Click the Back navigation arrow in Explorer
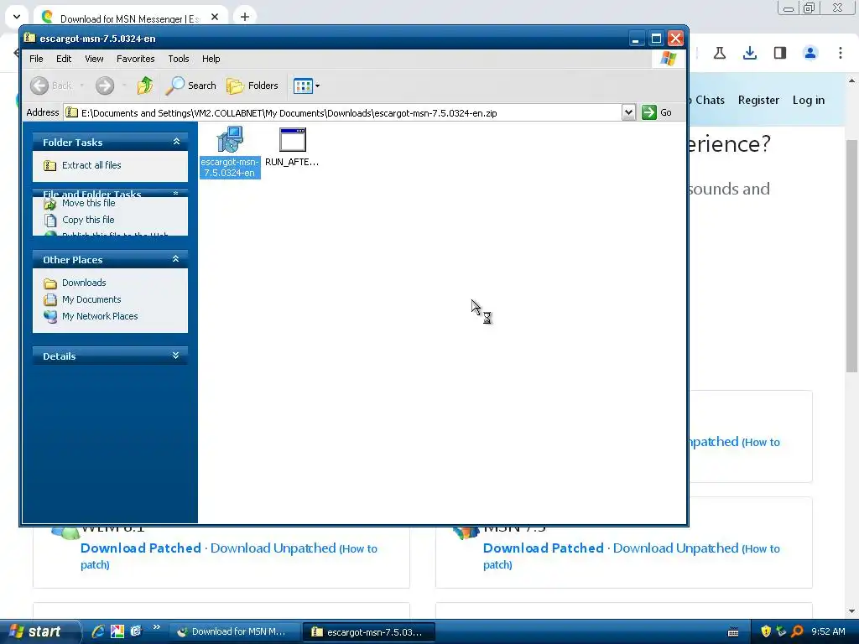This screenshot has width=859, height=644. coord(39,86)
